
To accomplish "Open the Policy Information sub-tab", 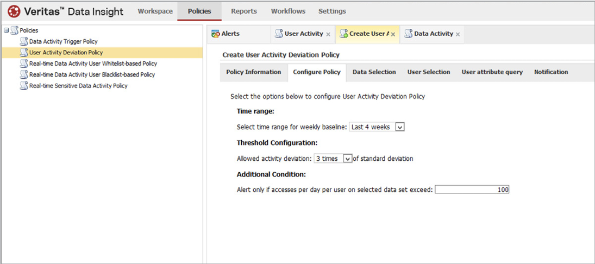I will (x=253, y=72).
